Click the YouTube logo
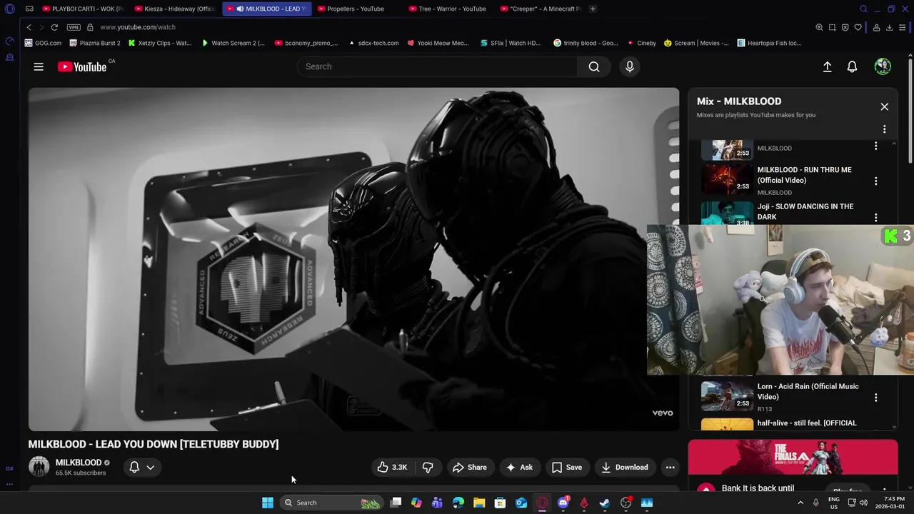The width and height of the screenshot is (914, 514). point(82,66)
